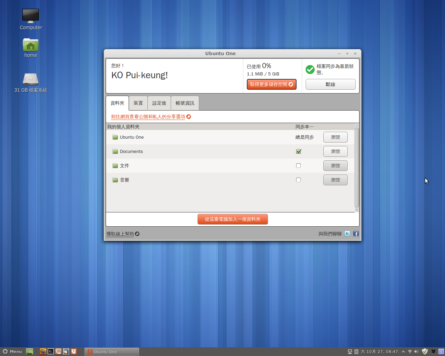Open the 31 GB 檔案系統 drive icon
445x356 pixels.
pos(31,79)
